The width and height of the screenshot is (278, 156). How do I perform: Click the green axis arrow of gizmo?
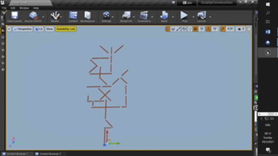114,144
